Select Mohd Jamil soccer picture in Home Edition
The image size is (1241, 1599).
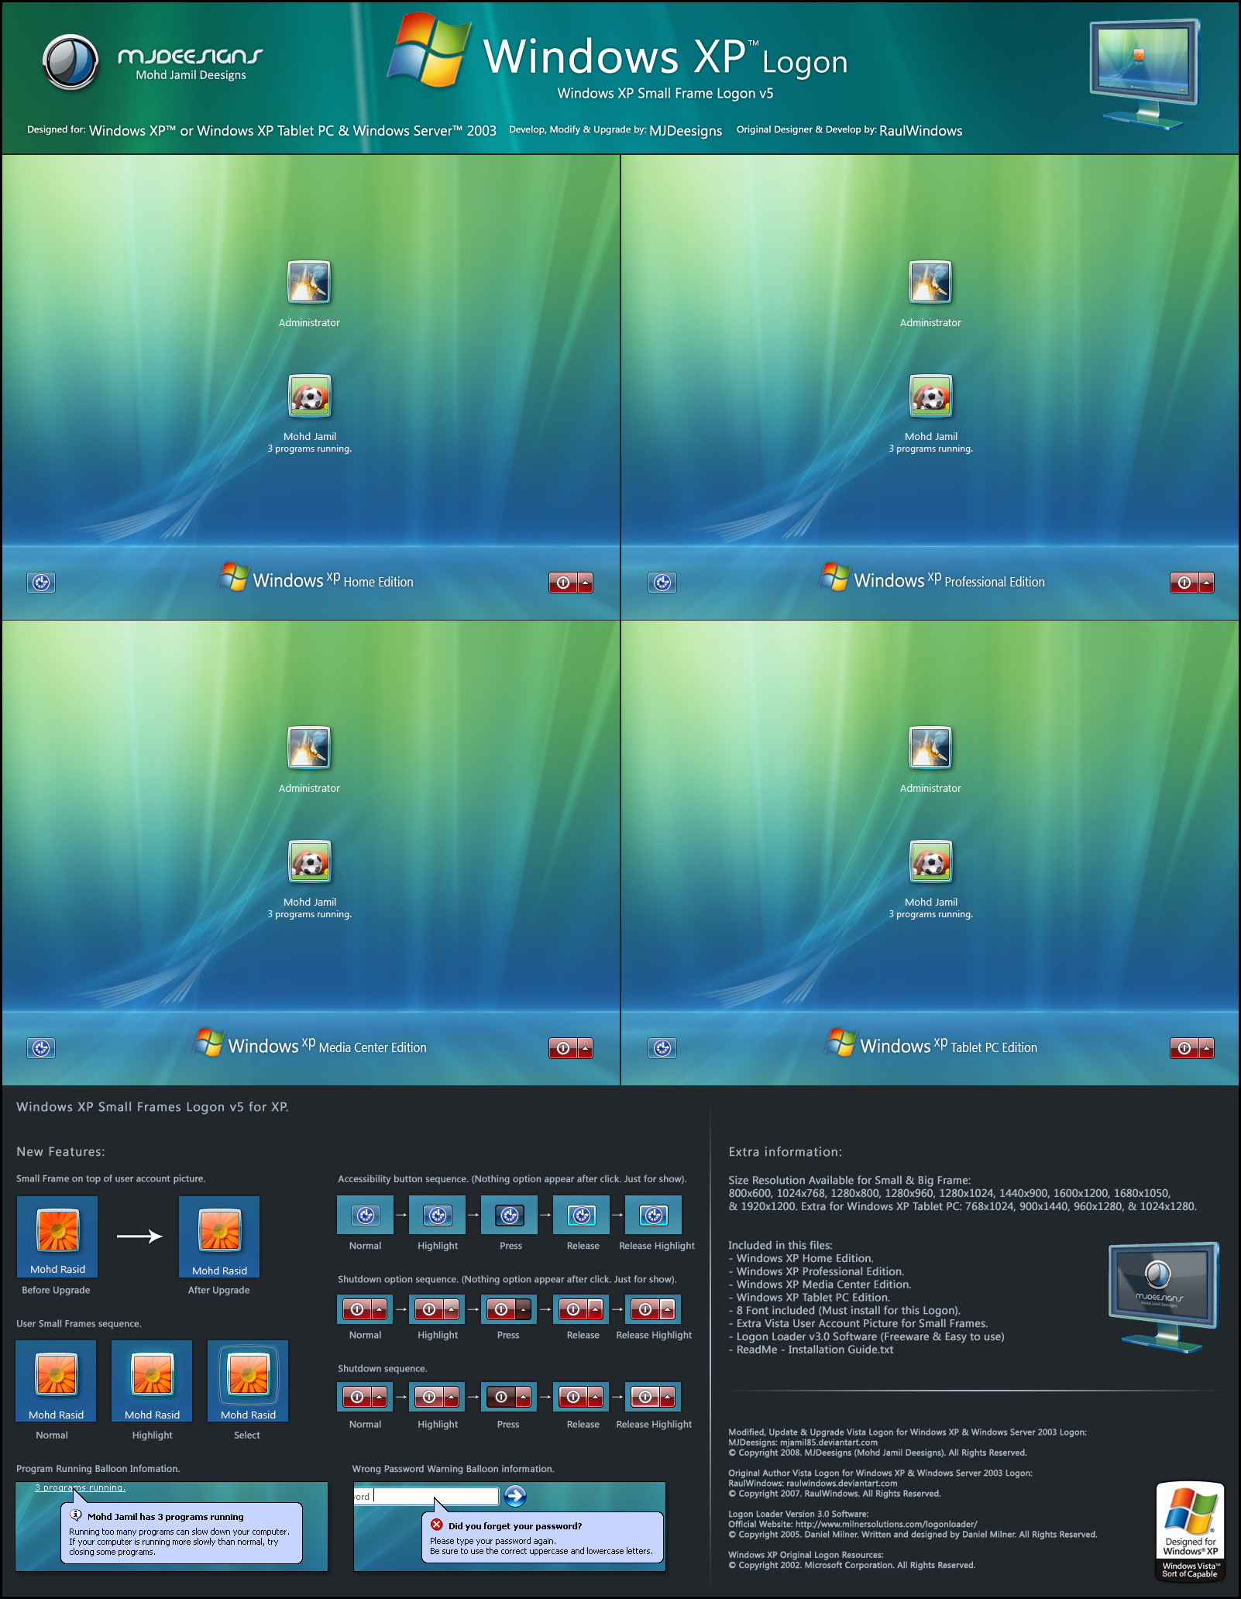coord(309,396)
